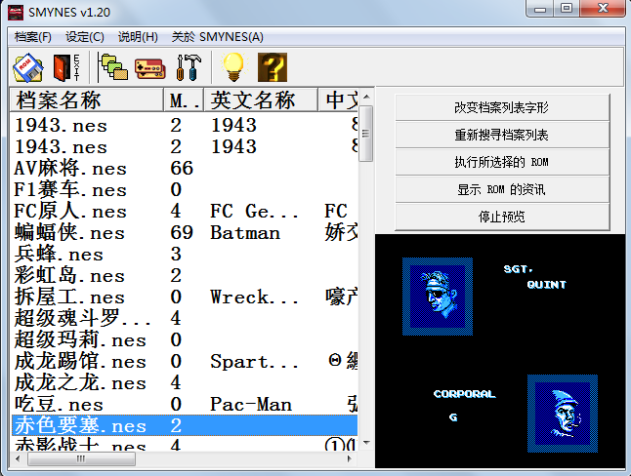Sort by the 英文名称 column header
Screen dimensions: 631x476
pos(261,100)
